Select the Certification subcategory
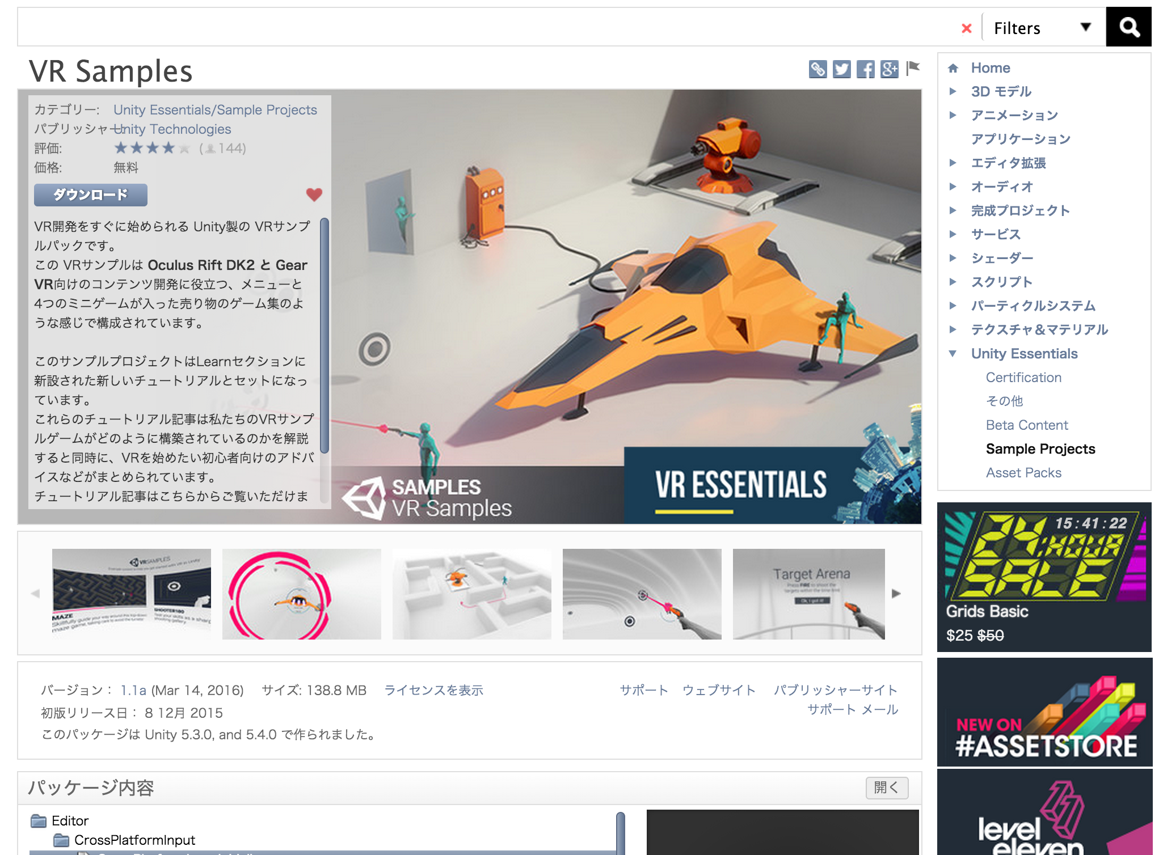The image size is (1163, 855). [1023, 377]
